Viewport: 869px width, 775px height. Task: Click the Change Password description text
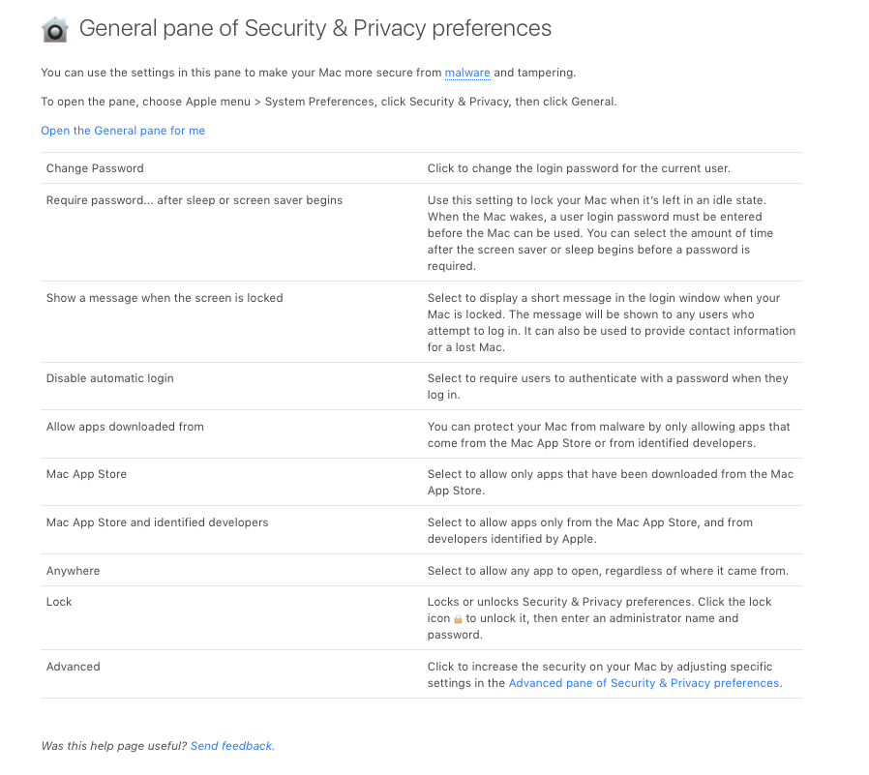point(579,168)
